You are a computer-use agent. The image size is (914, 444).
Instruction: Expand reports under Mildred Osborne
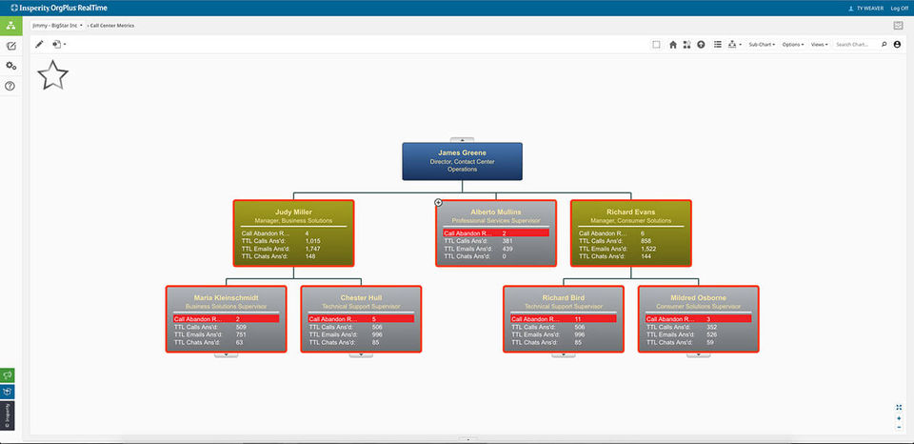click(x=698, y=354)
